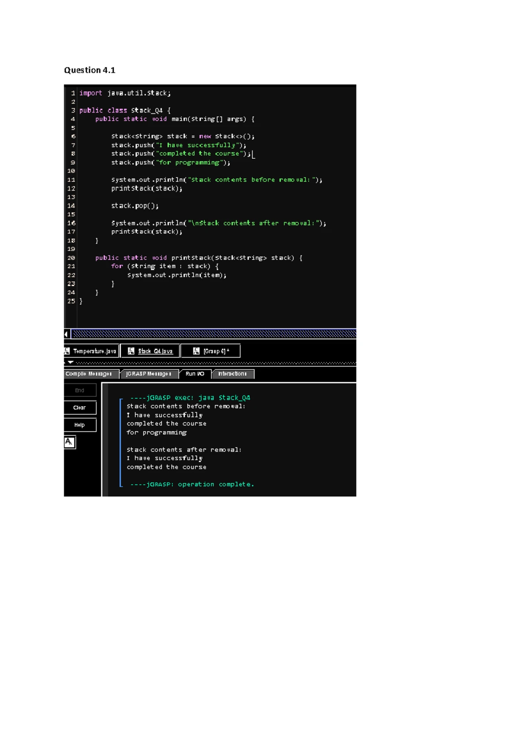Click the End button
529x748 pixels.
pos(80,390)
